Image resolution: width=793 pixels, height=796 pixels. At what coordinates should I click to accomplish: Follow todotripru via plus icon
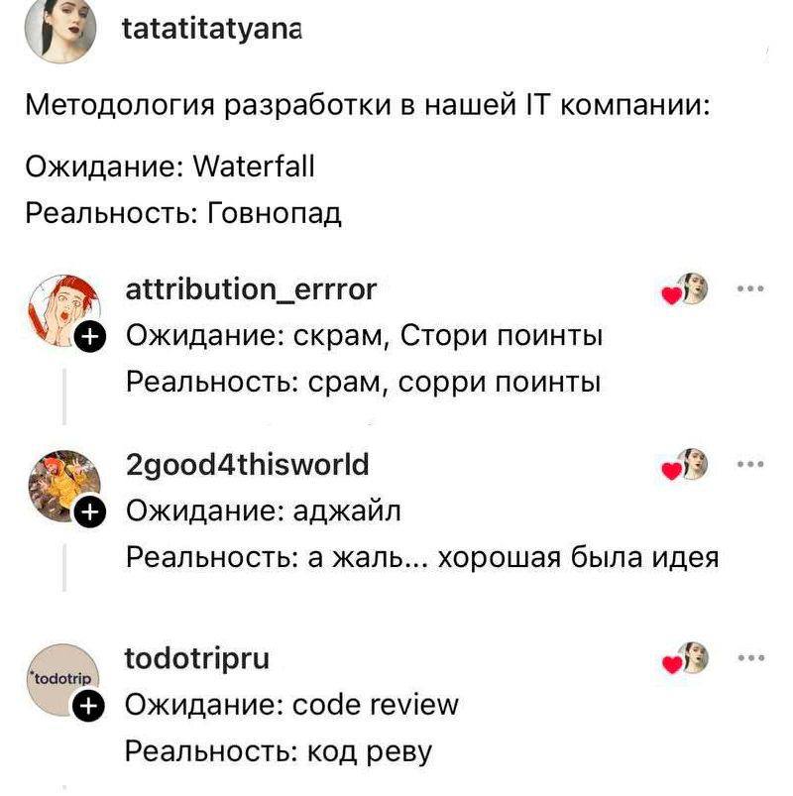[x=88, y=706]
